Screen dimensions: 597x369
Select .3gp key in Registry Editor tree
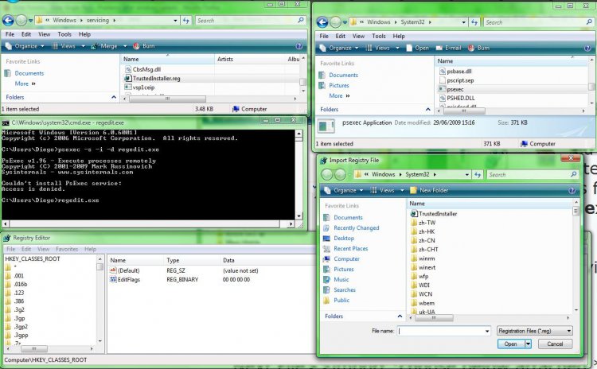[19, 318]
